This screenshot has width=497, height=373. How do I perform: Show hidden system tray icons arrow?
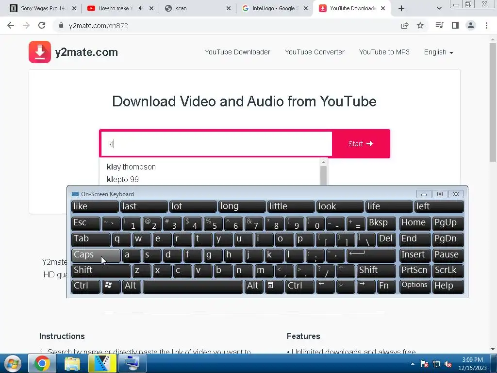tap(413, 364)
